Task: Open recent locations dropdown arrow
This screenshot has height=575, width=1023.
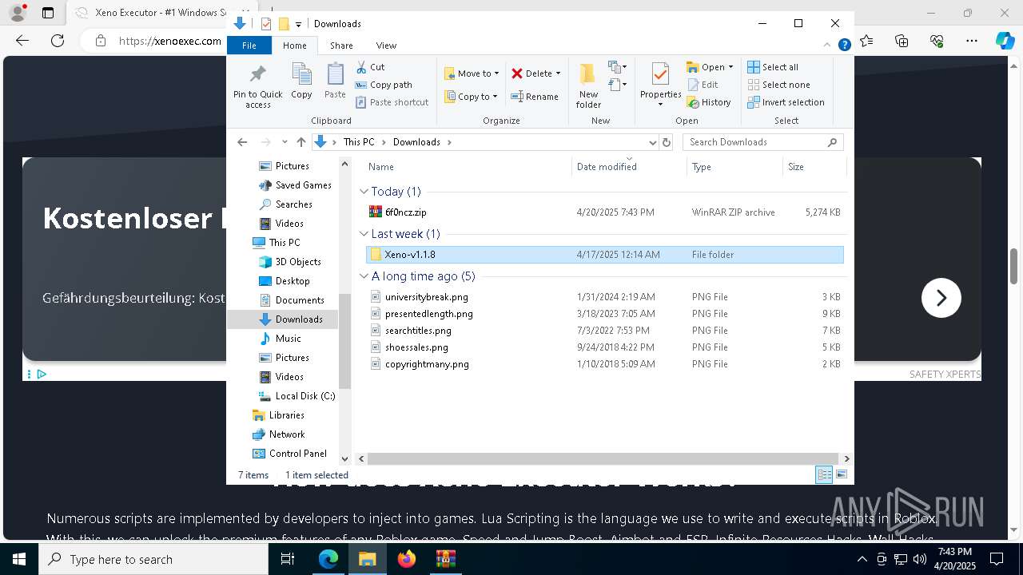Action: pos(284,142)
